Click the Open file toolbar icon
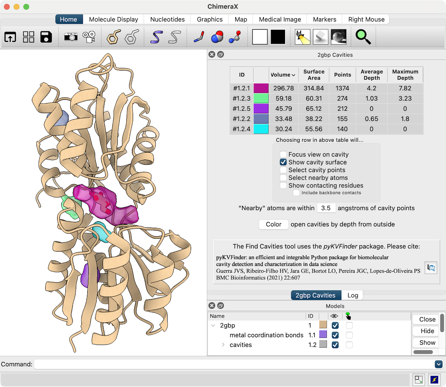This screenshot has width=446, height=387. [10, 37]
